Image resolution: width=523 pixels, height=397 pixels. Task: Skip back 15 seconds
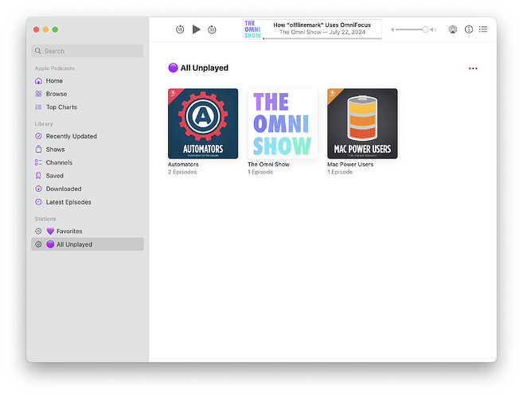pyautogui.click(x=180, y=29)
